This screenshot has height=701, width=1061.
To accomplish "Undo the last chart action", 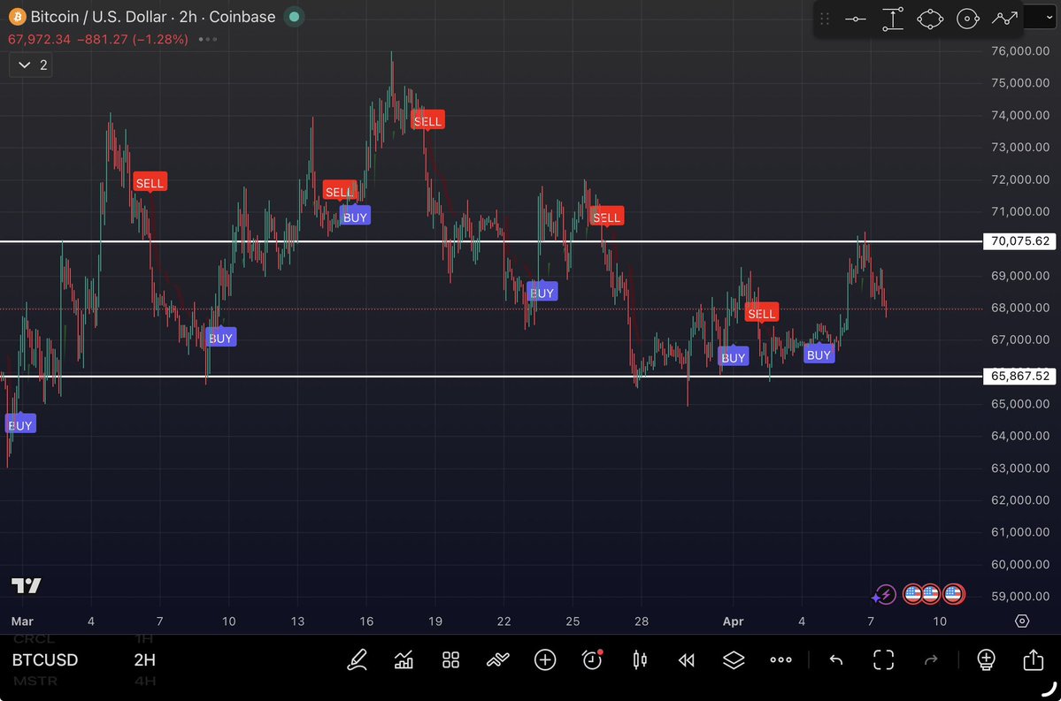I will (836, 659).
